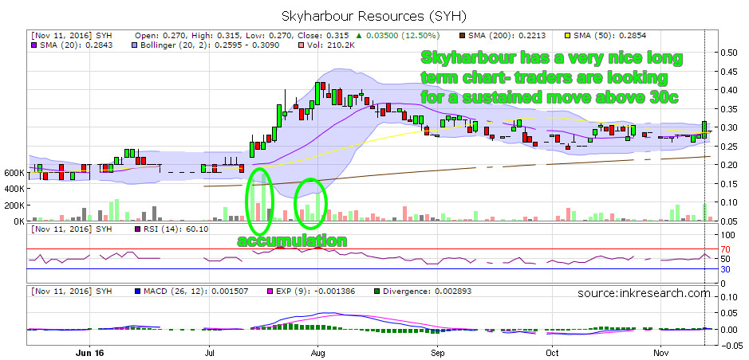Click the Jul date axis label
749x360 pixels.
pos(209,354)
